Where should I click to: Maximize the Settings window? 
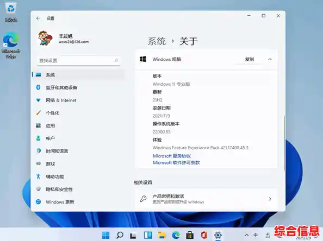(x=264, y=16)
